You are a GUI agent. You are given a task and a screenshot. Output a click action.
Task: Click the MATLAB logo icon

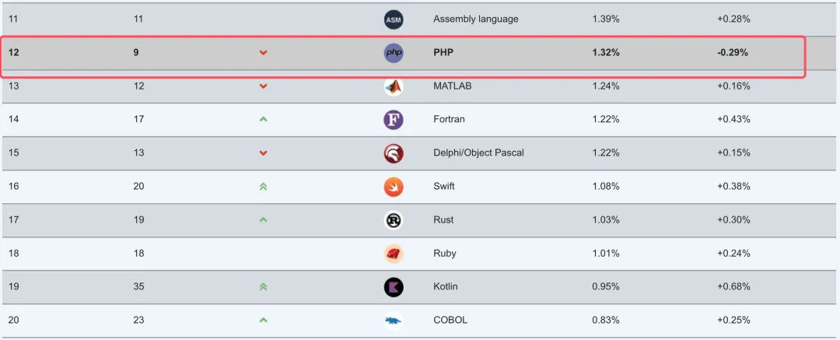click(394, 86)
